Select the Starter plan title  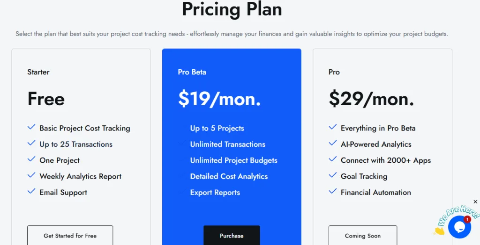click(38, 72)
